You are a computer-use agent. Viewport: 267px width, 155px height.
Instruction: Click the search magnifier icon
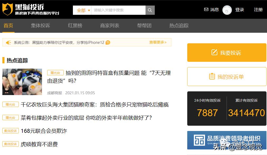149,10
